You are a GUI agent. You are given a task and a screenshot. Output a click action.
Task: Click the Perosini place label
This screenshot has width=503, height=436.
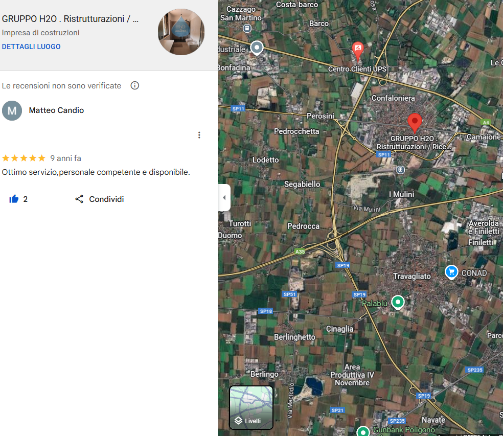320,116
